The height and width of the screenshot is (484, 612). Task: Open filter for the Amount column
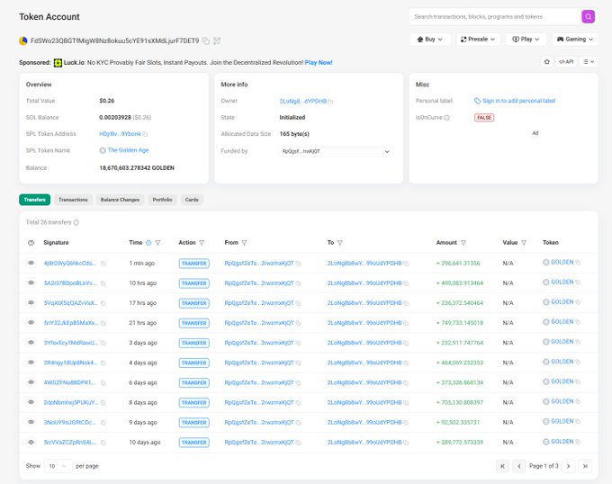[463, 243]
